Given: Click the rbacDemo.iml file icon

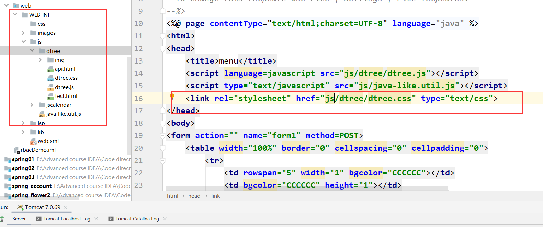Looking at the screenshot, I should (16, 150).
